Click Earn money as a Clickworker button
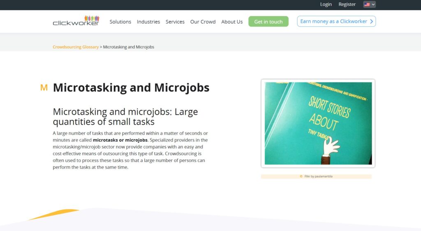 336,21
